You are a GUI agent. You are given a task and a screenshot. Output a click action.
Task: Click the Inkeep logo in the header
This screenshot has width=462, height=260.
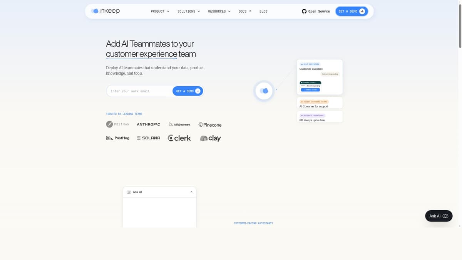click(105, 11)
